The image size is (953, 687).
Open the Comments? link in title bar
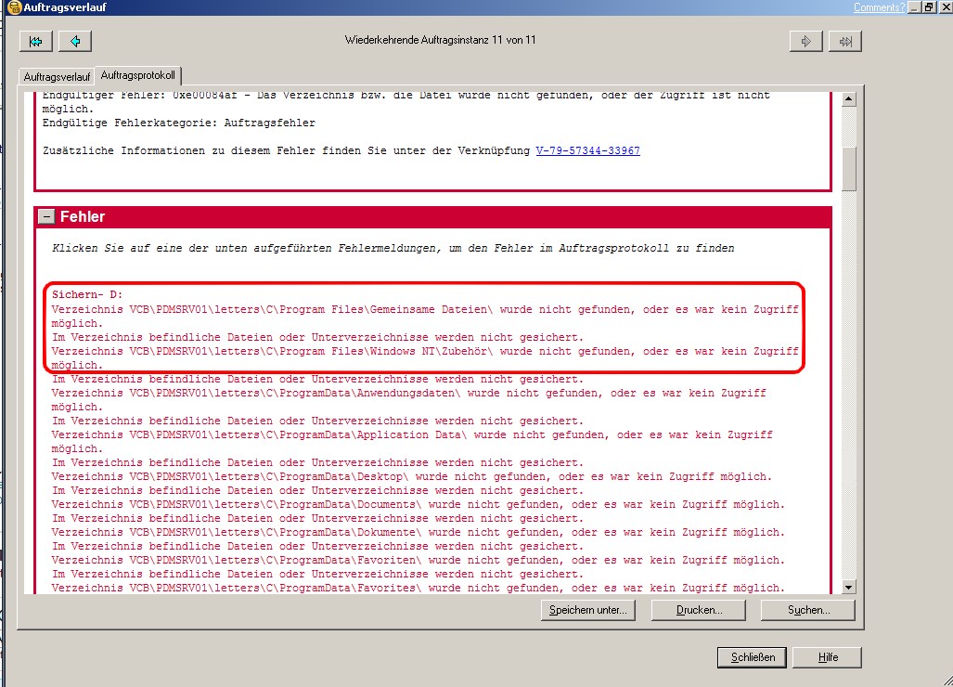click(879, 7)
